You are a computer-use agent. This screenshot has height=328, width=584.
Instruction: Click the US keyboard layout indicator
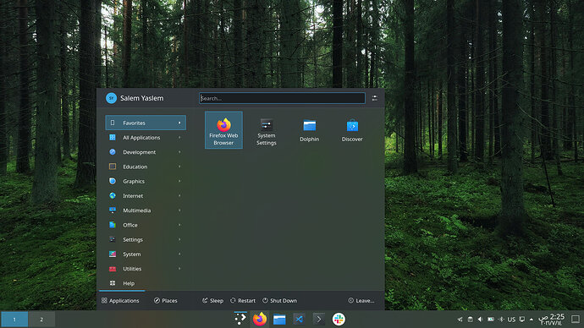tap(512, 320)
